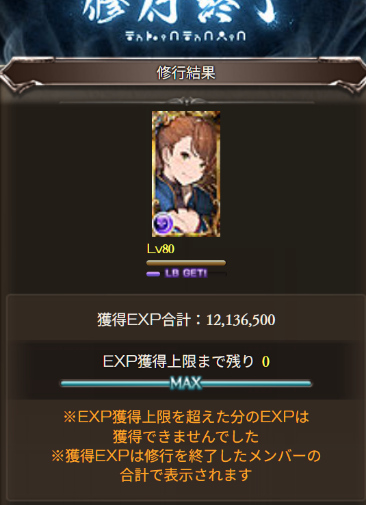Click the runic subtitle under the title
Viewport: 366px width, 505px height.
click(185, 36)
